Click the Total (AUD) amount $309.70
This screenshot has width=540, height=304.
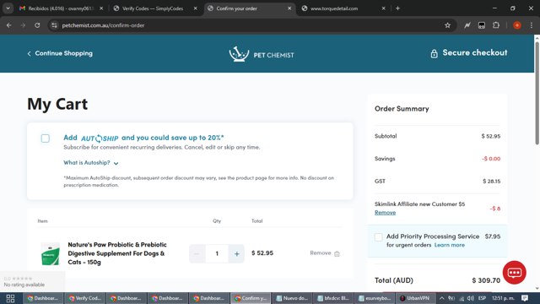(x=486, y=280)
